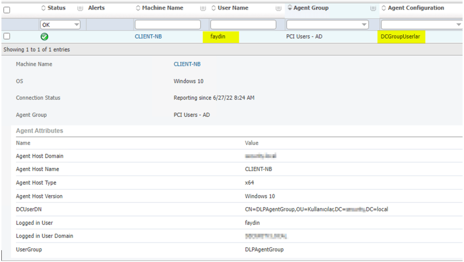This screenshot has width=464, height=262.
Task: Expand the Agent Configuration filter dropdown
Action: (x=421, y=25)
